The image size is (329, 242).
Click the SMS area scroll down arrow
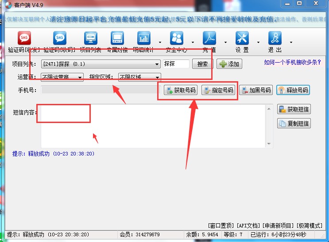(x=269, y=144)
